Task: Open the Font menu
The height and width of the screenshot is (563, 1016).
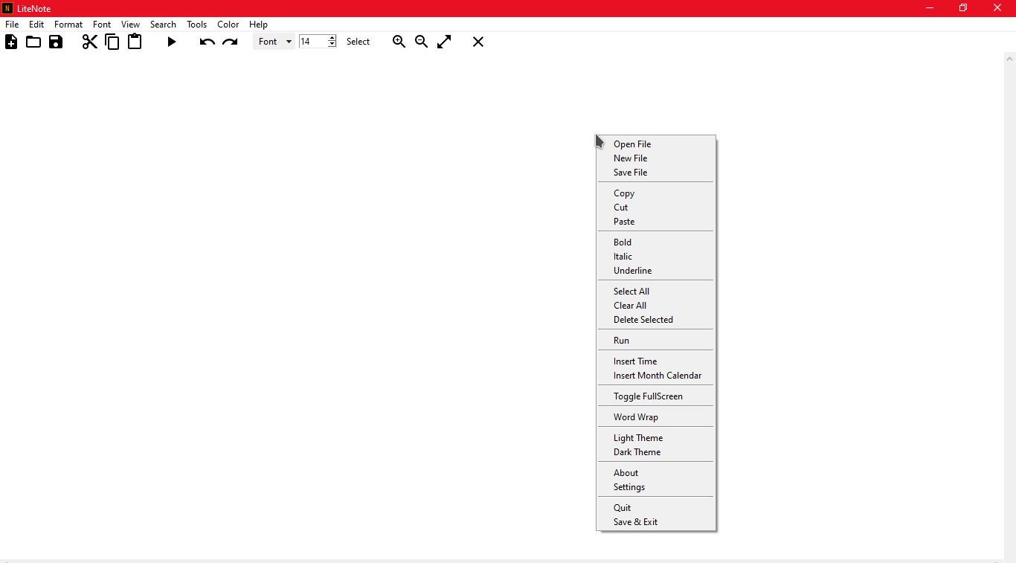Action: (x=102, y=25)
